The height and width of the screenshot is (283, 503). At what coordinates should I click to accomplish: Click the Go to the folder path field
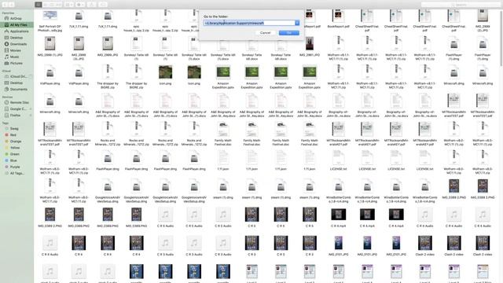249,23
